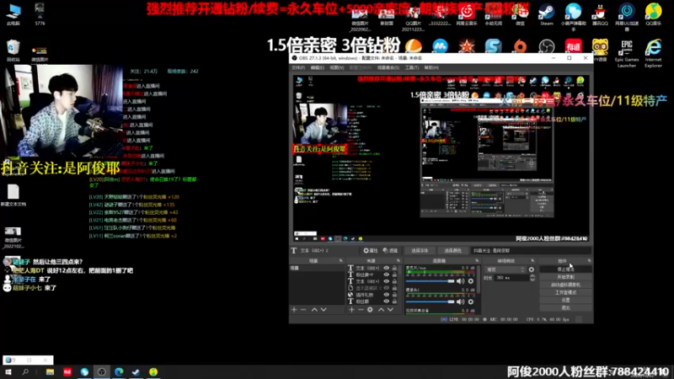Pop out the Scene Transitions dock panel
The height and width of the screenshot is (379, 674).
coord(532,261)
